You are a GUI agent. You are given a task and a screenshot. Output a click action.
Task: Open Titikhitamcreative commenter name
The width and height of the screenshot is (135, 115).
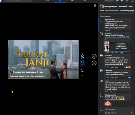[x=110, y=95]
